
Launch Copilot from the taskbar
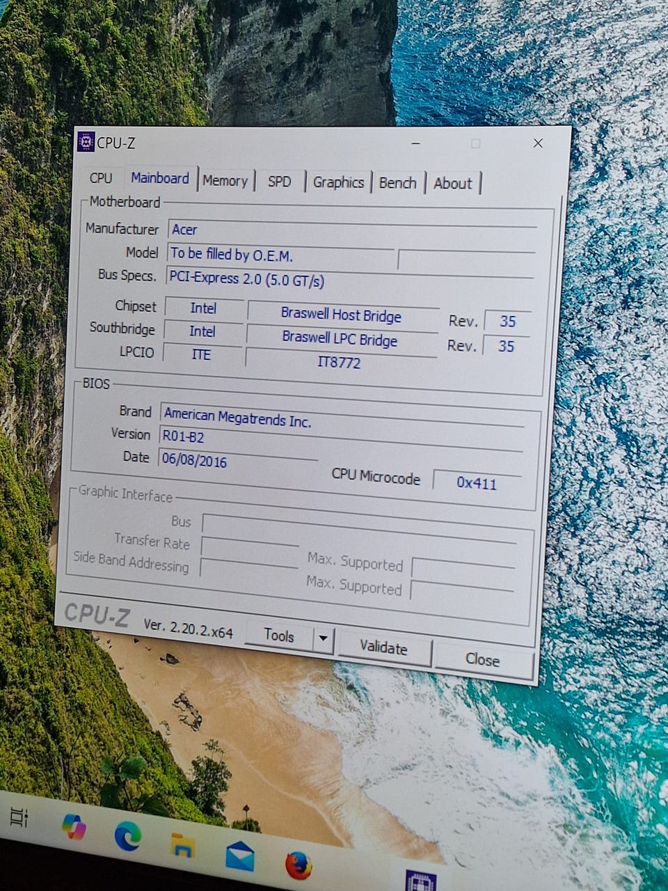74,827
